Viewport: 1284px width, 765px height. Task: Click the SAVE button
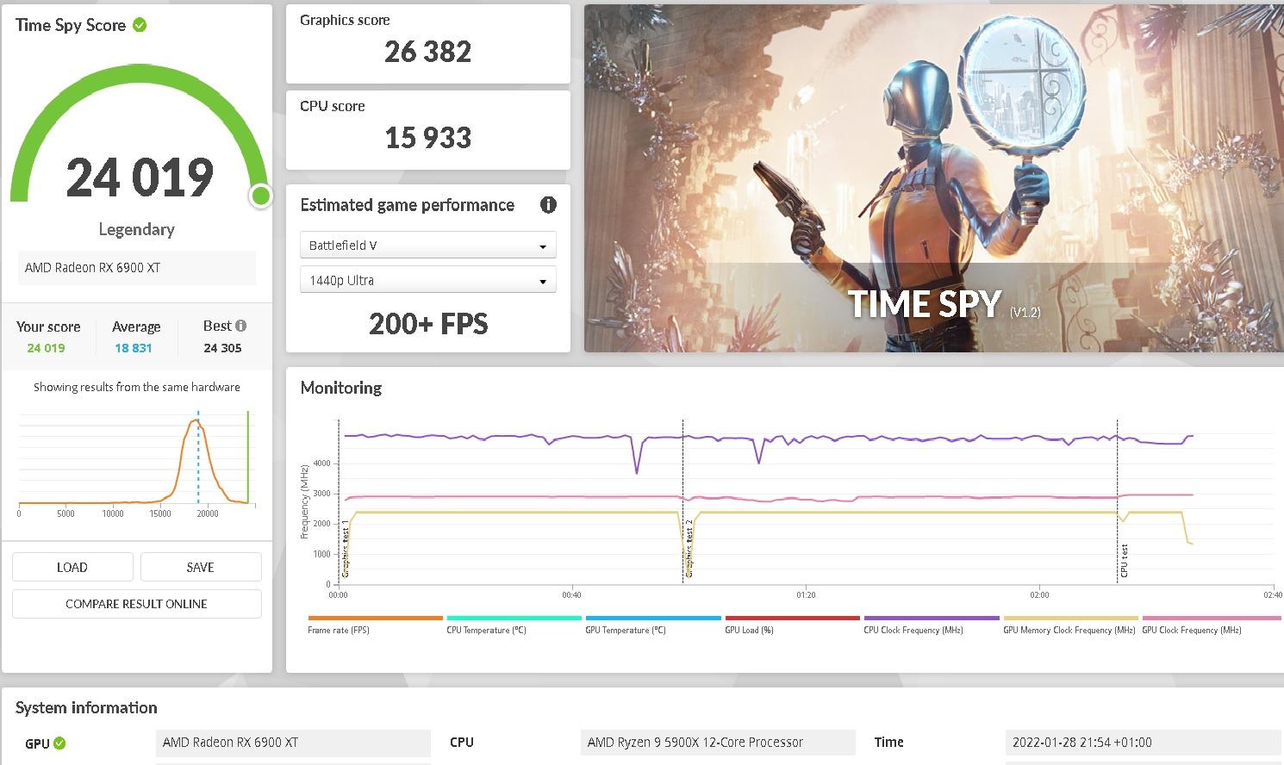[x=201, y=567]
